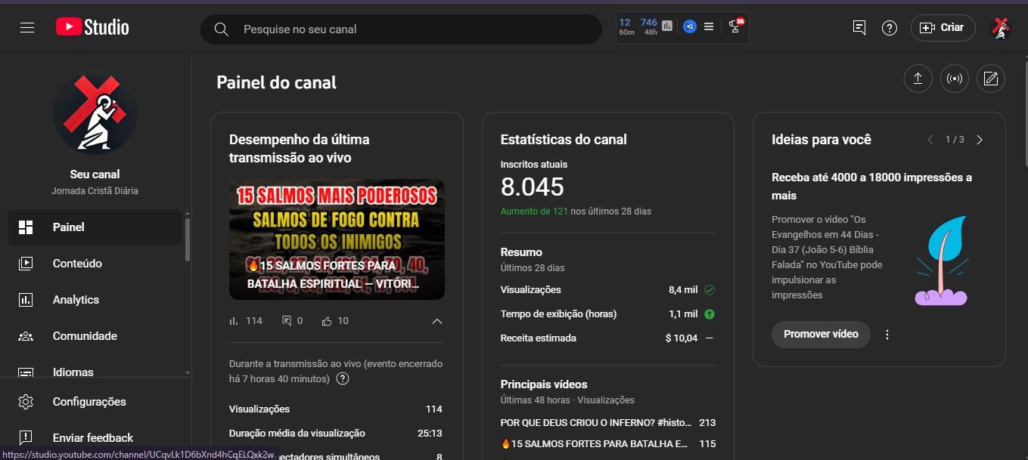Open Configurações in the sidebar
This screenshot has width=1028, height=460.
pos(95,402)
